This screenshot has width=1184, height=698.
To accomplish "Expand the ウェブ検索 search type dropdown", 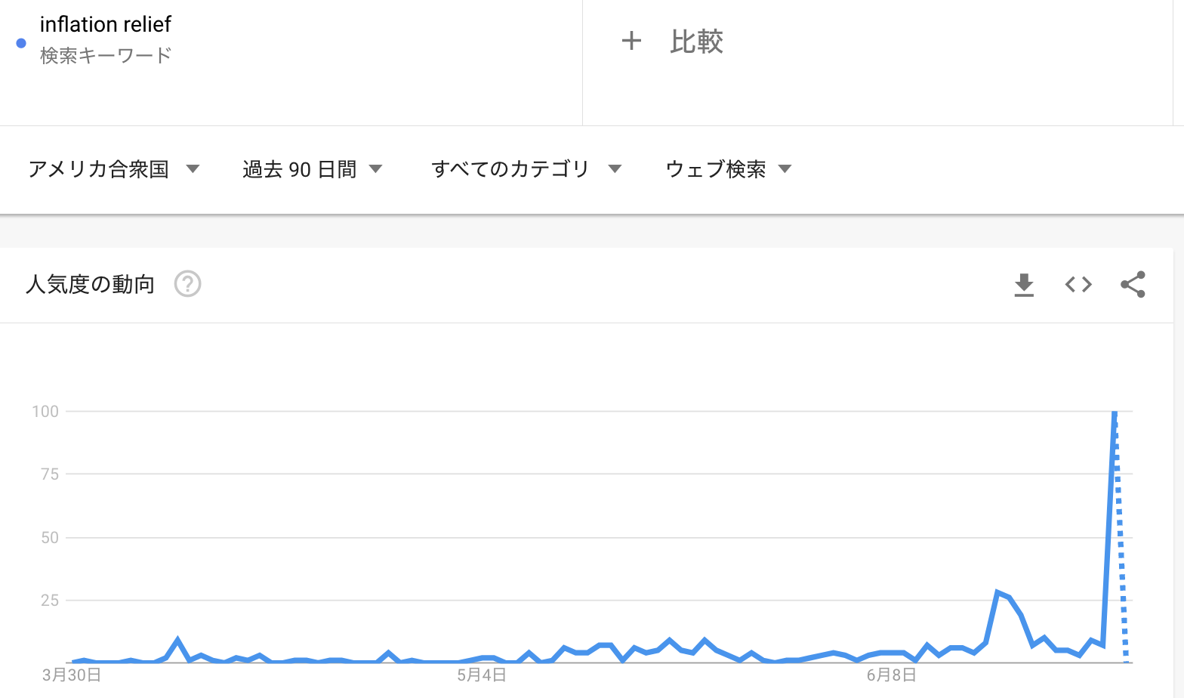I will [729, 169].
